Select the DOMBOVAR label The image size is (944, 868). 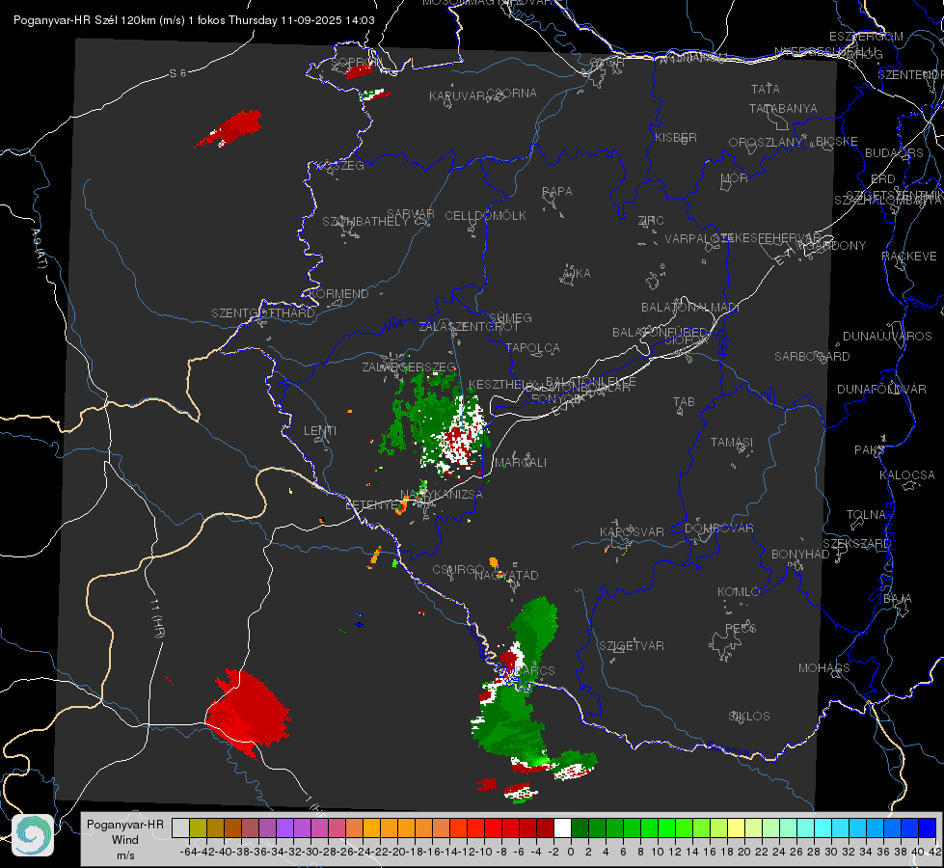tap(718, 529)
